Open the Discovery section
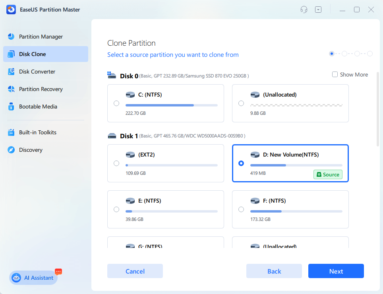 (31, 150)
